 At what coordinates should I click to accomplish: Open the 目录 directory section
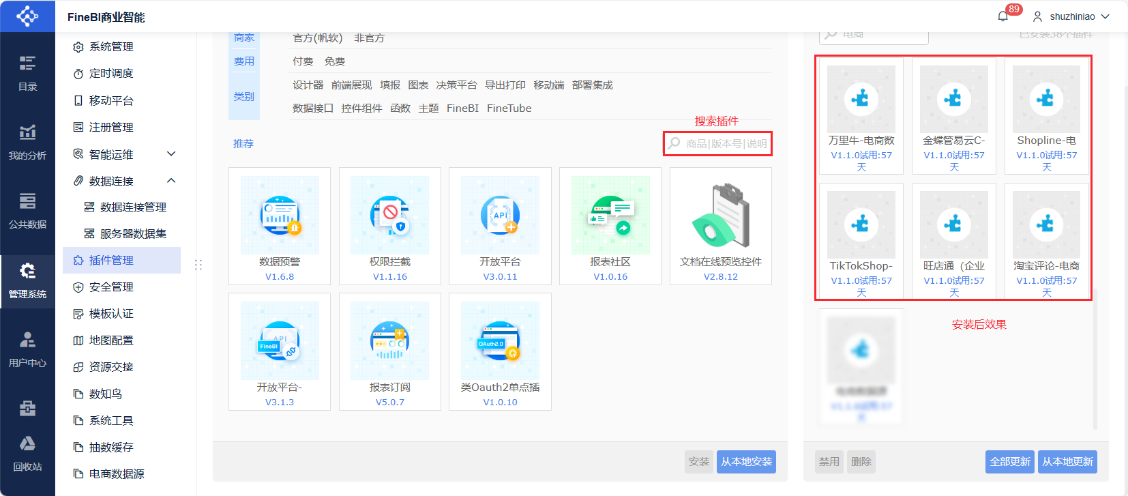coord(27,72)
